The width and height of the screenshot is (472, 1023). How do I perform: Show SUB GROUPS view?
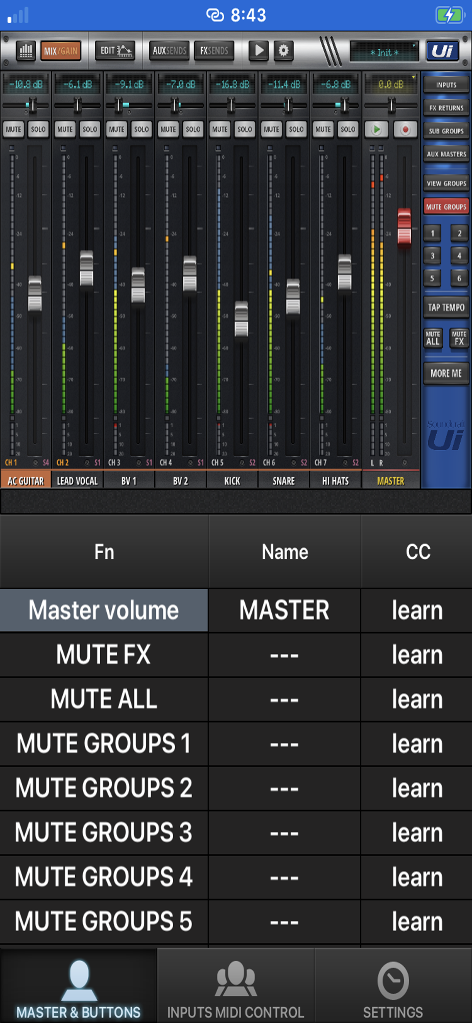pyautogui.click(x=446, y=131)
